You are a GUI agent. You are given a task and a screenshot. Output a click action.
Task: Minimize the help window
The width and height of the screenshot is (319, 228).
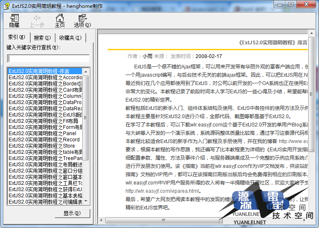coord(280,5)
